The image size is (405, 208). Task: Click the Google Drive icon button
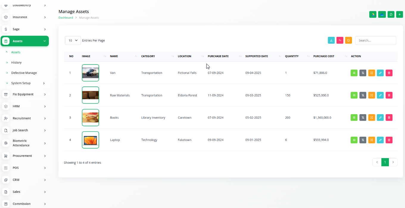(x=373, y=14)
